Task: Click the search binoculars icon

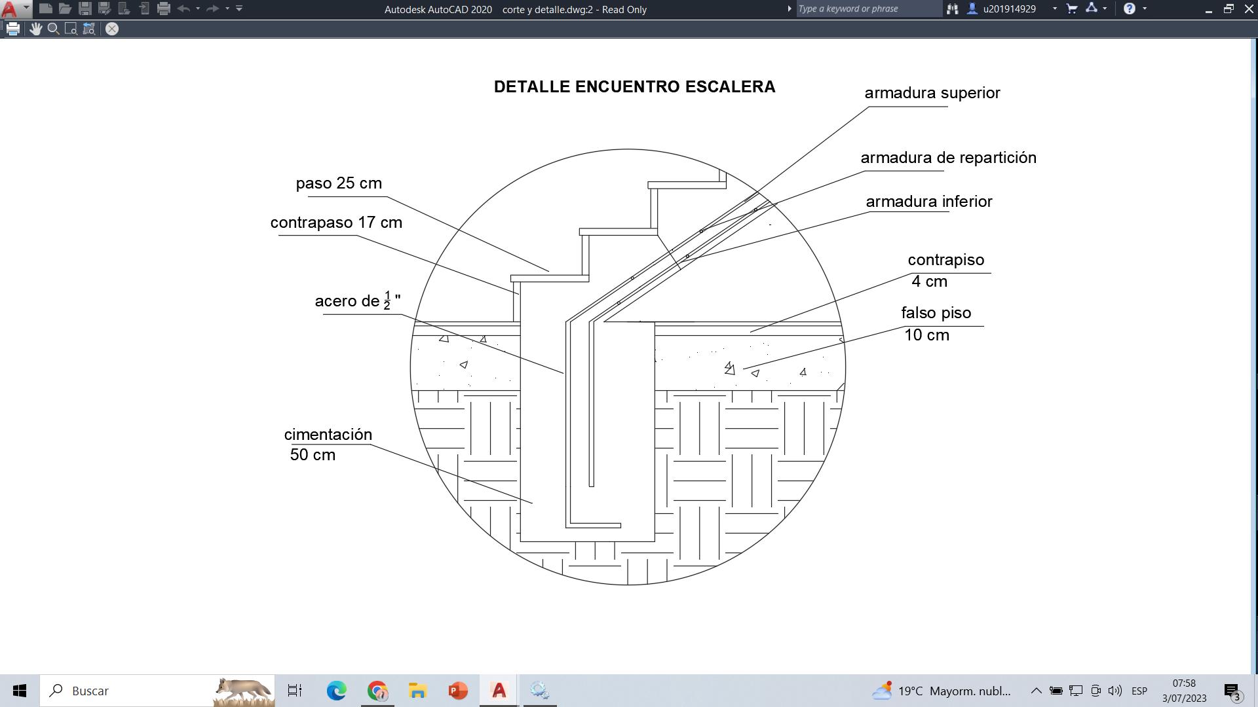Action: pyautogui.click(x=952, y=9)
